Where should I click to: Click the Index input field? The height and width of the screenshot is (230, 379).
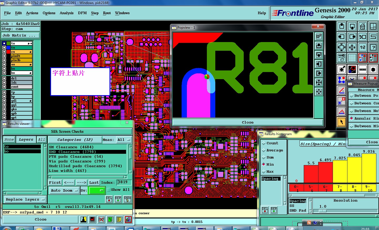[124, 182]
